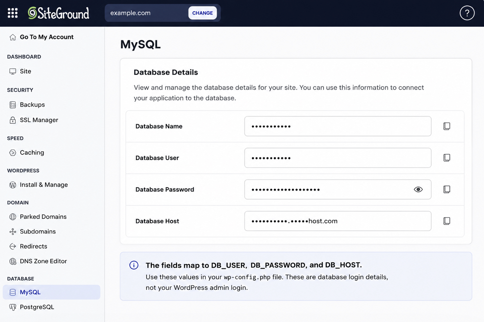Viewport: 484px width, 322px height.
Task: Click the DOMAIN section header
Action: [18, 203]
